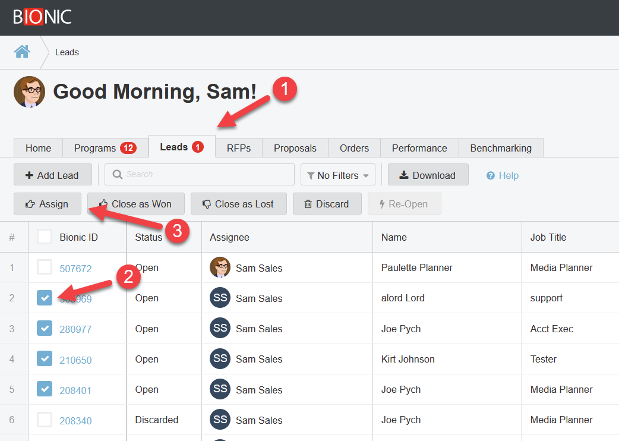Open Help via the question mark icon
Image resolution: width=619 pixels, height=441 pixels.
[491, 176]
